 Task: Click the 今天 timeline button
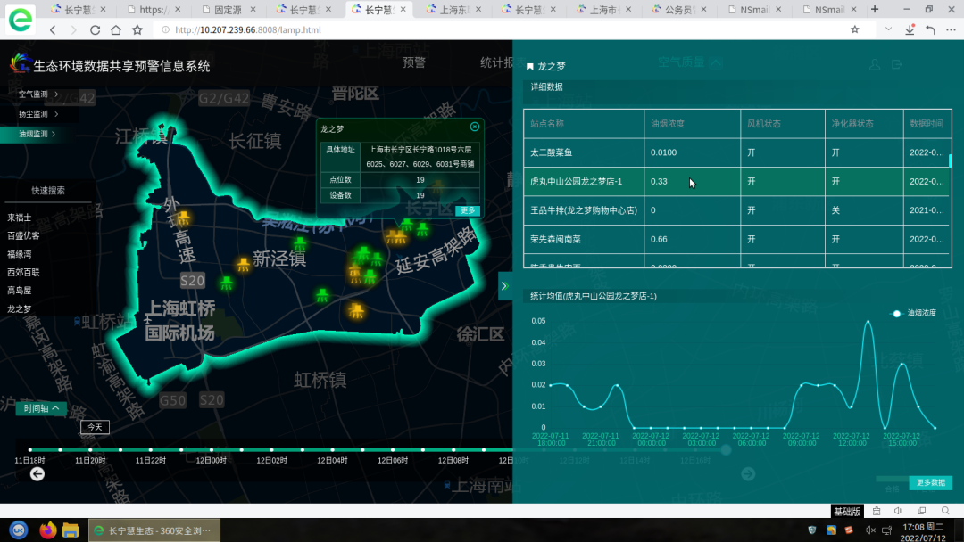tap(96, 427)
